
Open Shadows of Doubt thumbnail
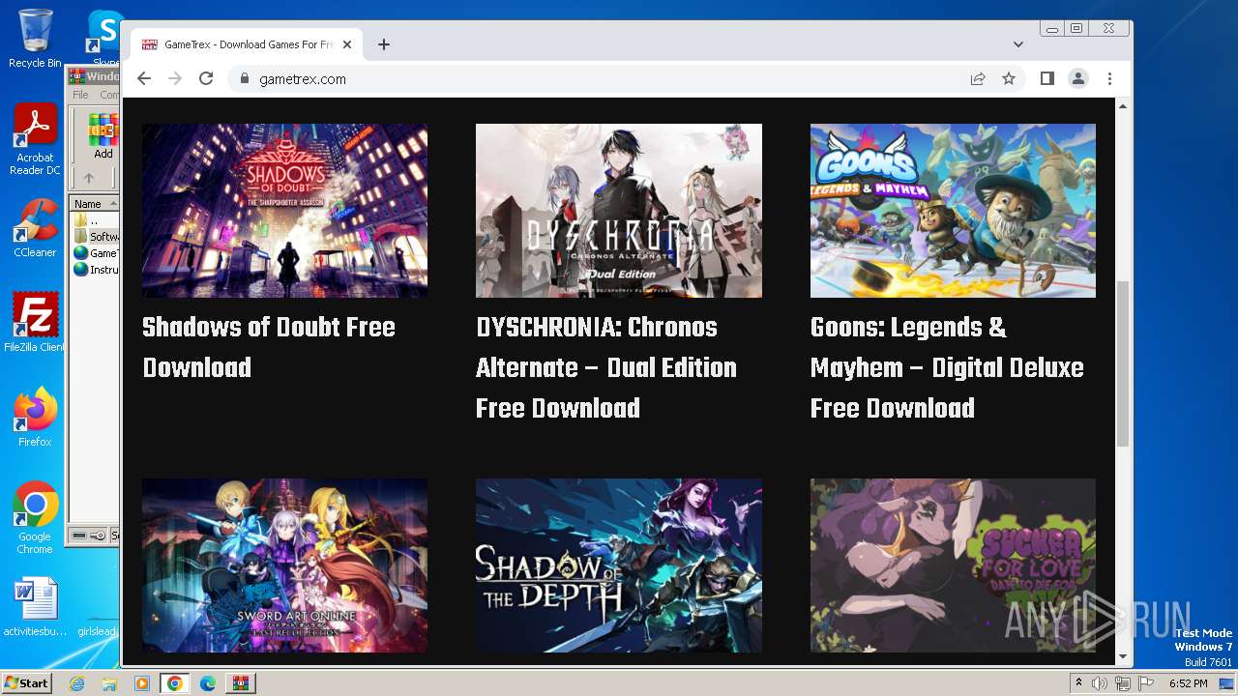(x=284, y=210)
